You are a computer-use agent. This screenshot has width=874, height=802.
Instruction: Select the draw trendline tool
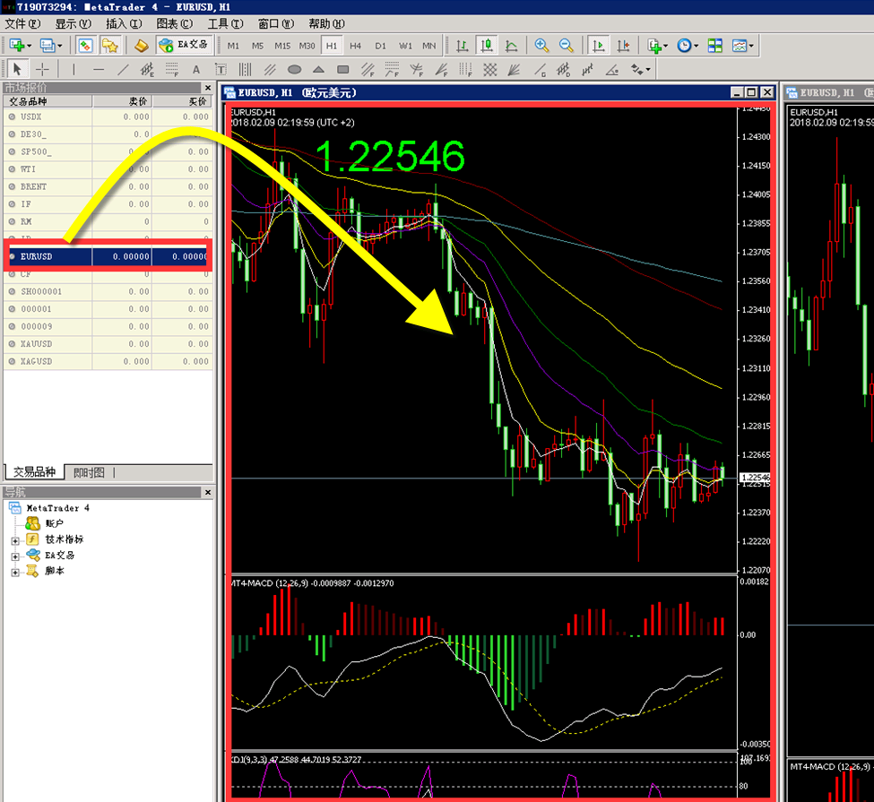tap(124, 69)
